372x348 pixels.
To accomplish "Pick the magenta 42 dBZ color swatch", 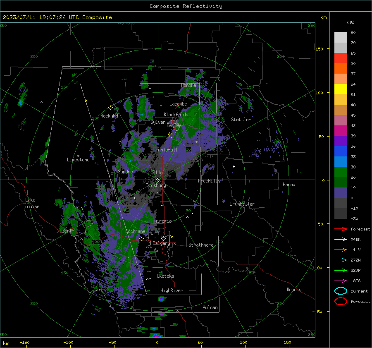I will pyautogui.click(x=341, y=131).
